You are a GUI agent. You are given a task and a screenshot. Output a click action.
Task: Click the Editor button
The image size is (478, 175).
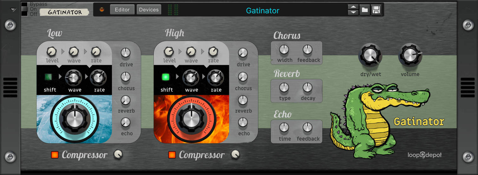click(122, 9)
